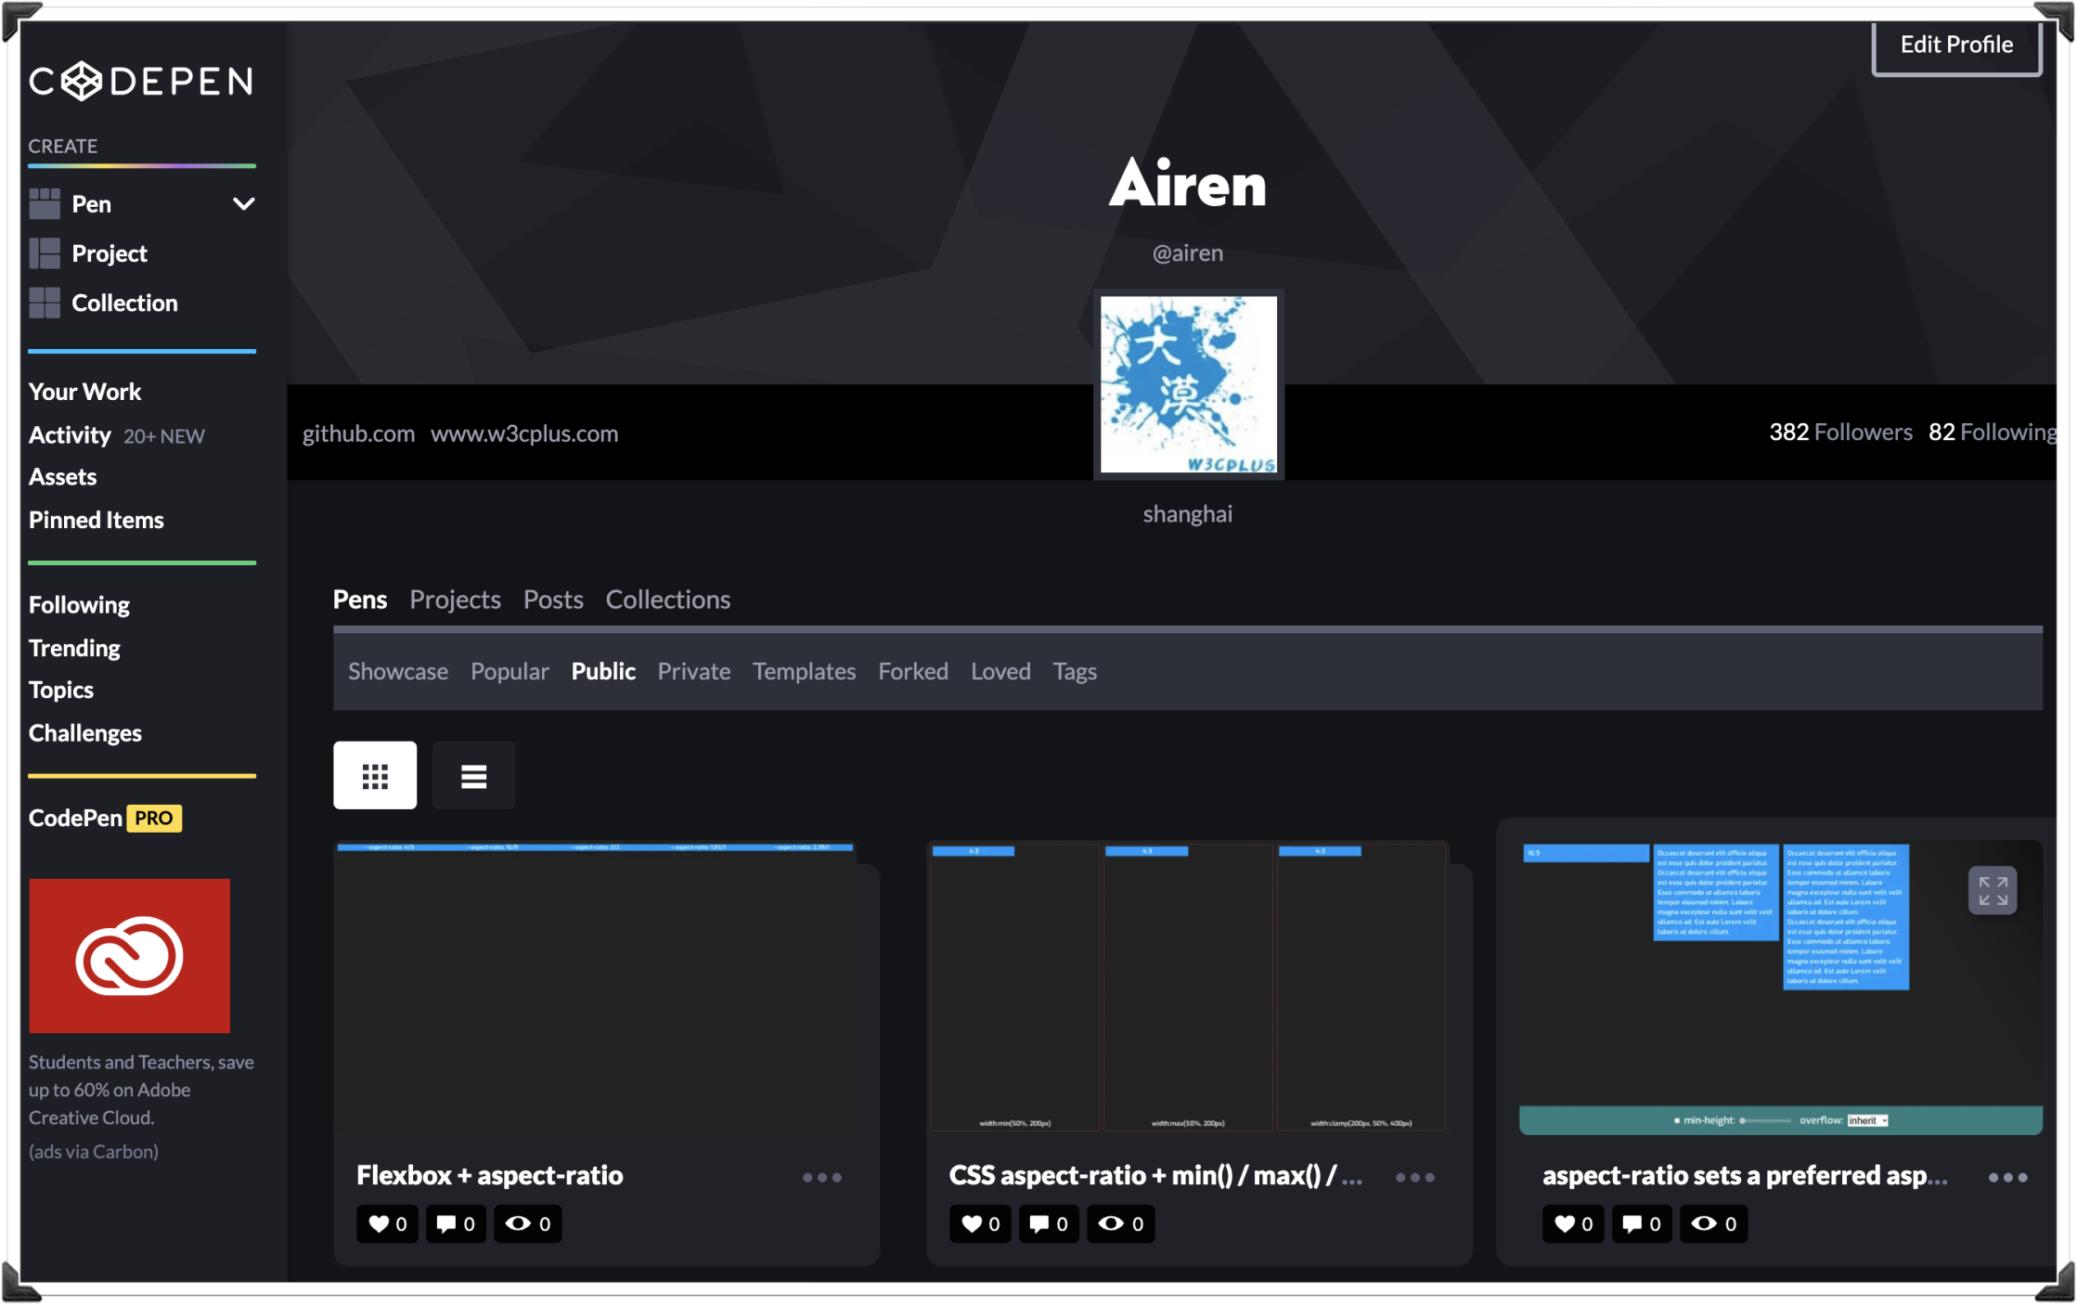Open the Pens tab
The width and height of the screenshot is (2077, 1305).
click(360, 600)
